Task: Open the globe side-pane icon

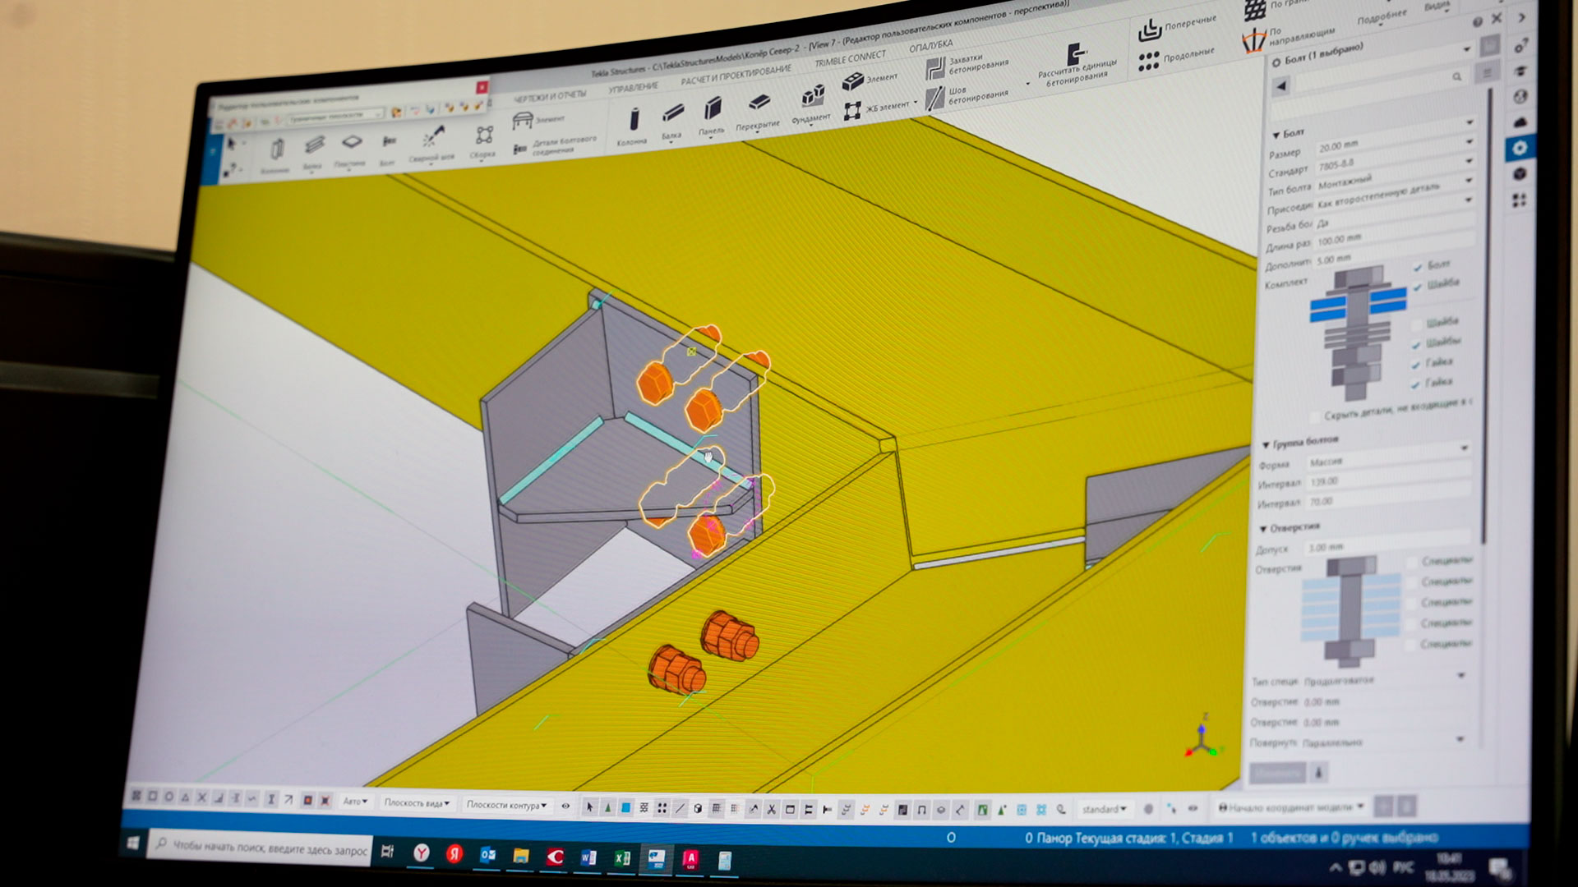Action: (1520, 96)
